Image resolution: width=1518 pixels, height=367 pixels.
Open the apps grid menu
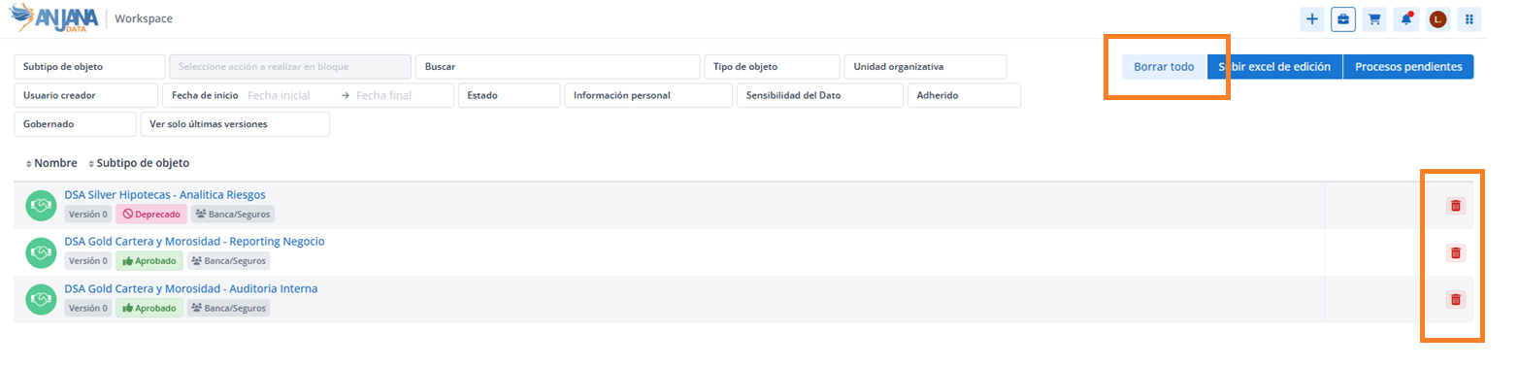(1469, 19)
